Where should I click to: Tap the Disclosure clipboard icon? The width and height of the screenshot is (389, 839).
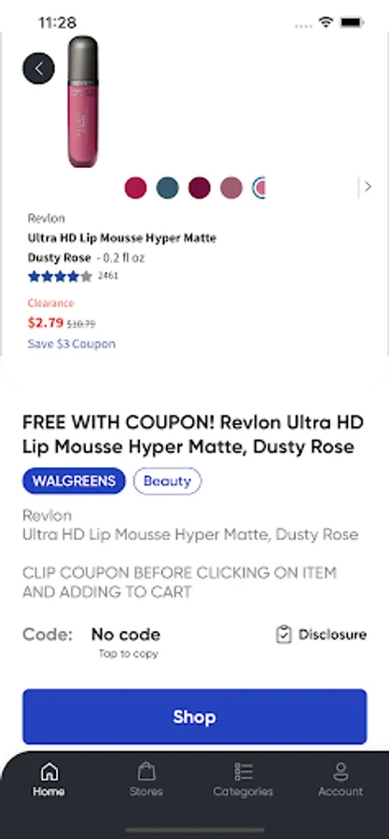click(x=284, y=635)
